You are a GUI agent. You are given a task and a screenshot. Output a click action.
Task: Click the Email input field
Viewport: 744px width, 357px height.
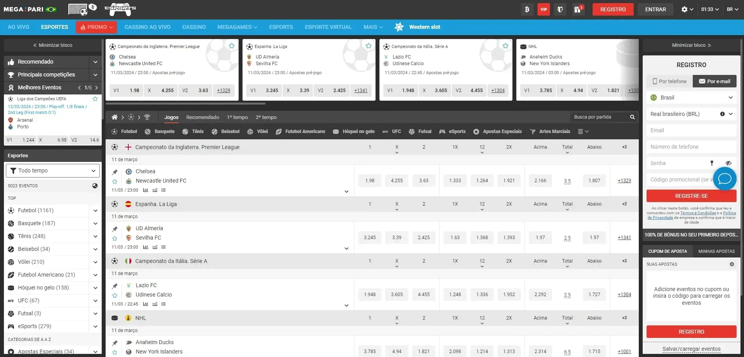pos(691,130)
